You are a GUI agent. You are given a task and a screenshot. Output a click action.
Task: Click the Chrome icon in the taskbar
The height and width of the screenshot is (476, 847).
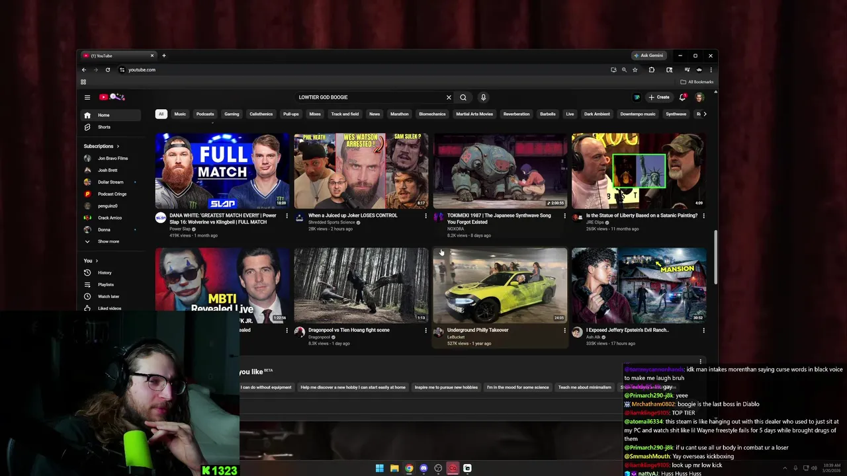click(409, 468)
